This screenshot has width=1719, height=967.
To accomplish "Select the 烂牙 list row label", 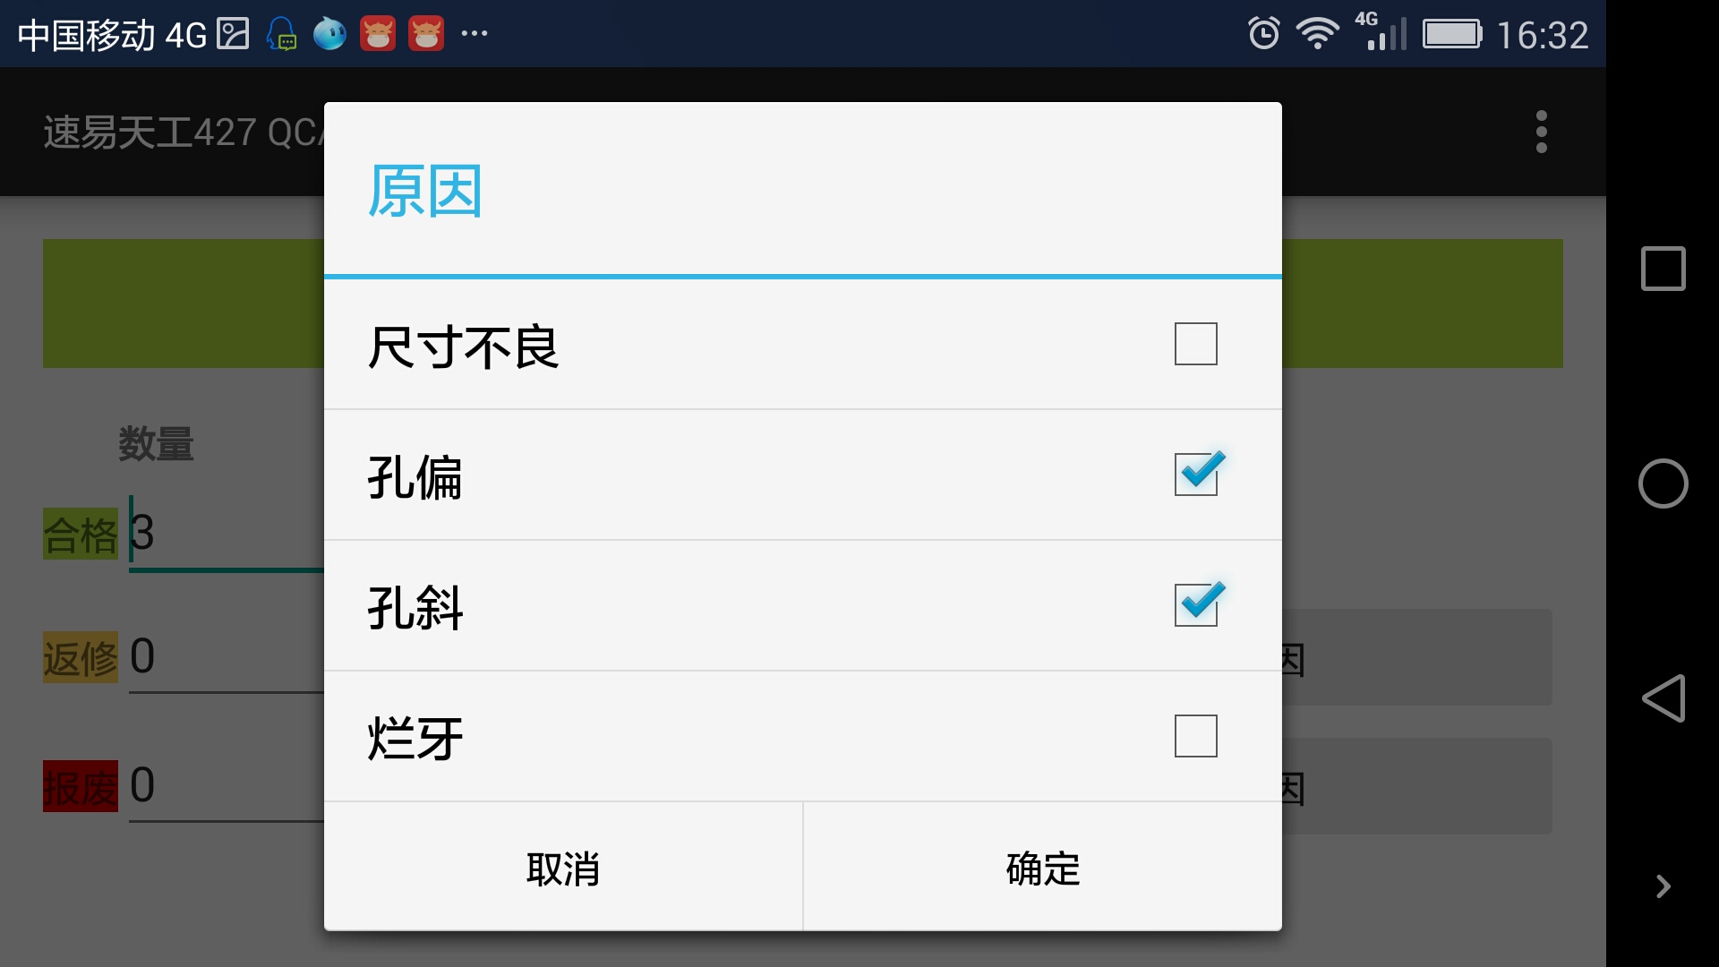I will tap(415, 738).
